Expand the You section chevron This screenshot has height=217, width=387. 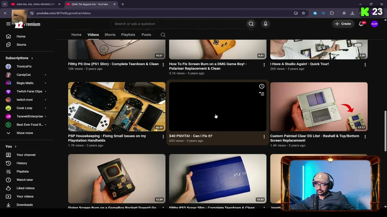pos(15,146)
